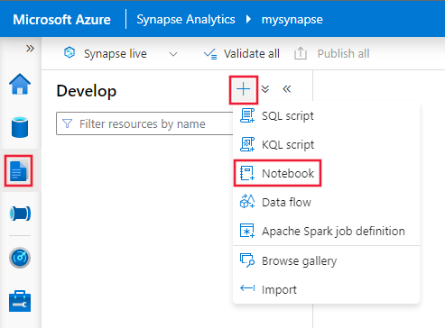
Task: Click the Publish all upload icon
Action: click(301, 53)
